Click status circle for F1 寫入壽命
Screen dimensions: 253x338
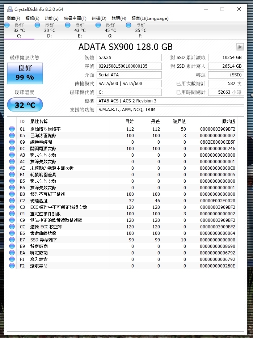point(12,259)
